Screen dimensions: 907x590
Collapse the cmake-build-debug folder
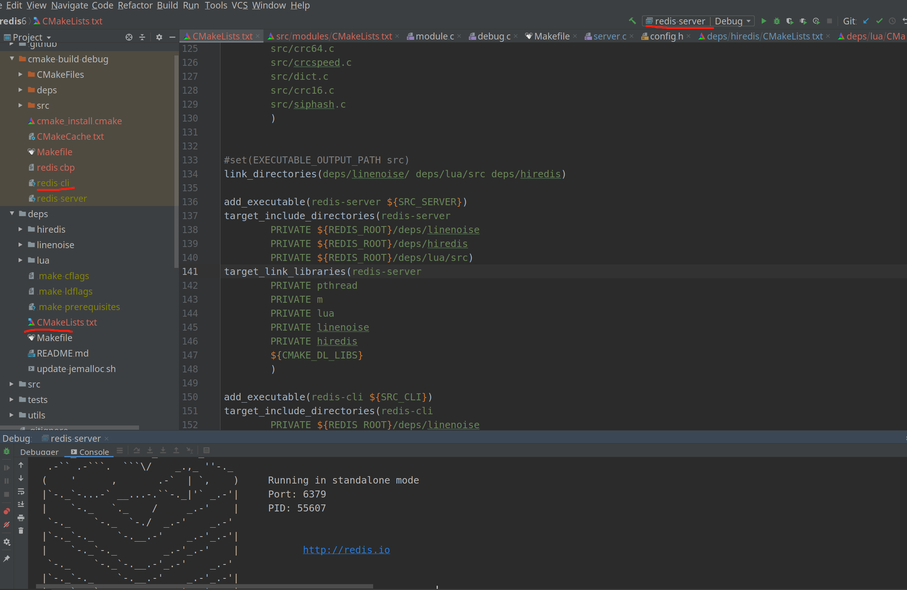click(12, 59)
